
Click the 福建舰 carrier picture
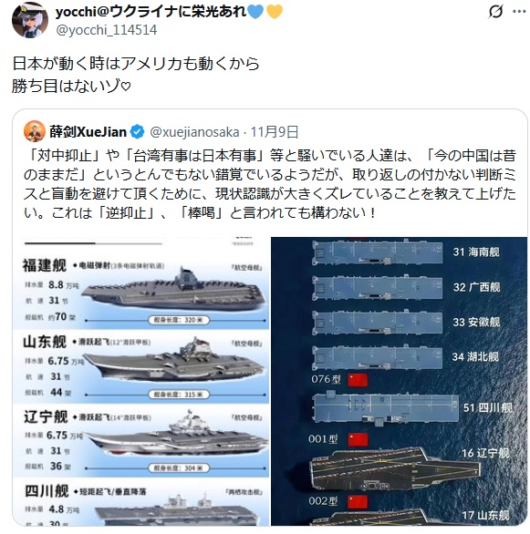pyautogui.click(x=174, y=289)
